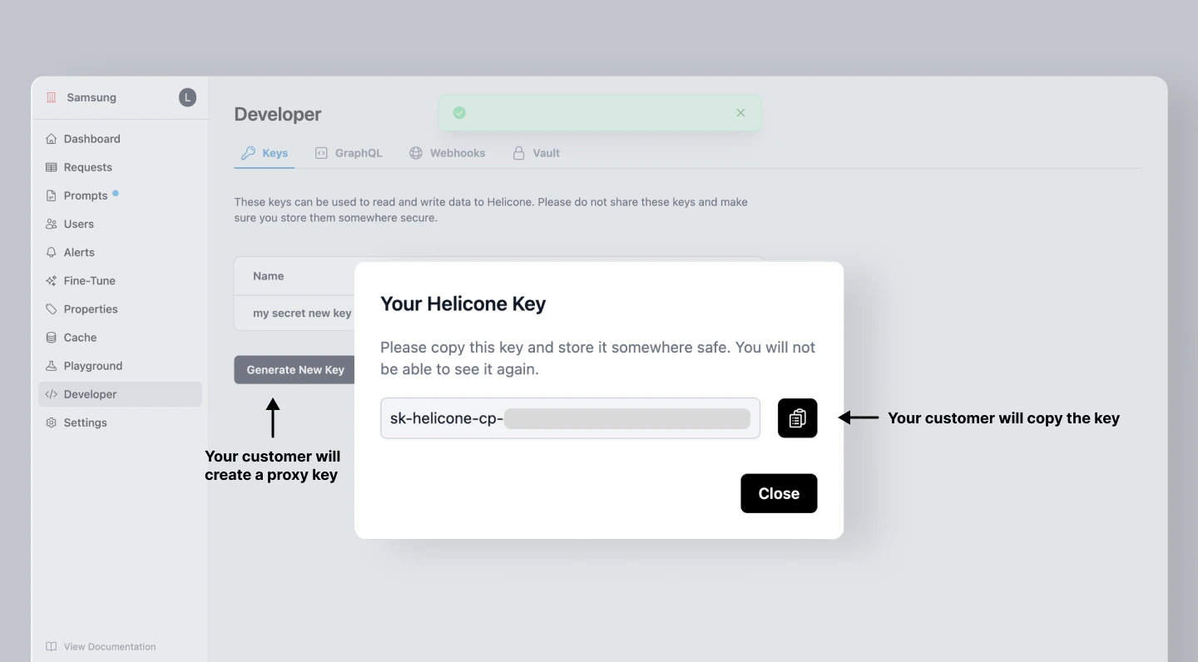The height and width of the screenshot is (662, 1198).
Task: Open View Documentation at the sidebar bottom
Action: click(x=109, y=646)
